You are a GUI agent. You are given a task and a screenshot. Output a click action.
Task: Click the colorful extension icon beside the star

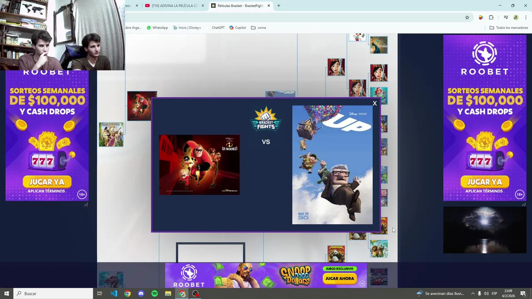click(481, 17)
